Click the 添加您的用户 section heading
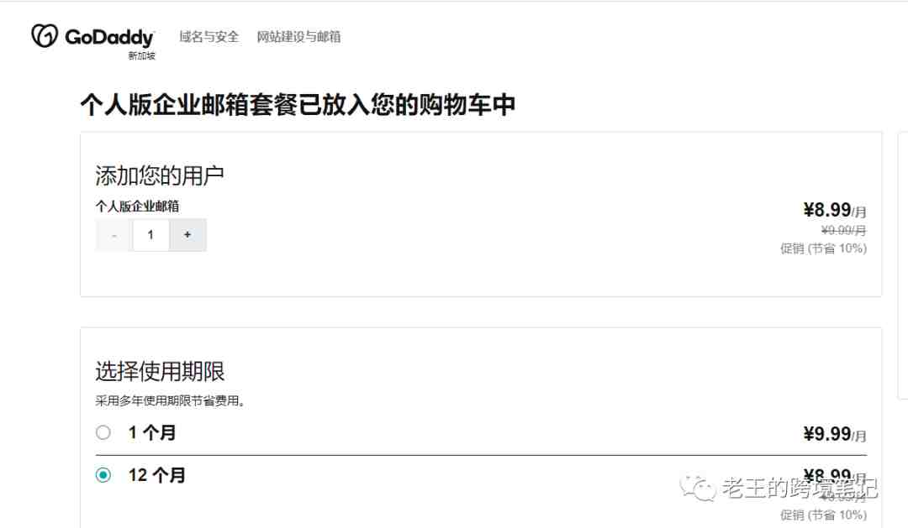This screenshot has width=908, height=528. 160,175
